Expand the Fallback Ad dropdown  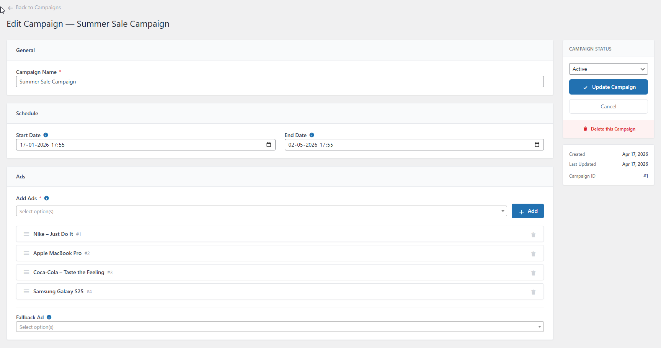pyautogui.click(x=279, y=327)
